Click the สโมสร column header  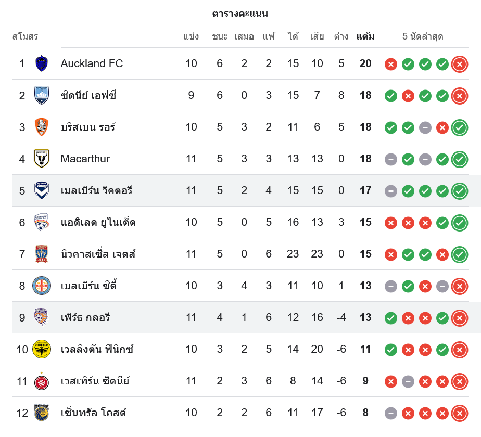(x=25, y=37)
